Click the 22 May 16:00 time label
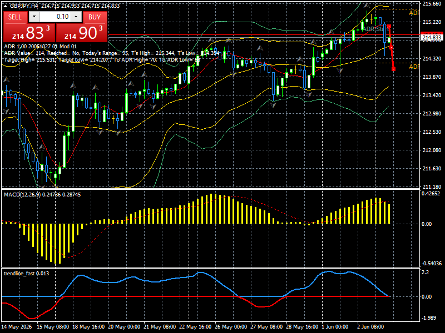Image resolution: width=445 pixels, height=333 pixels. pos(195,327)
